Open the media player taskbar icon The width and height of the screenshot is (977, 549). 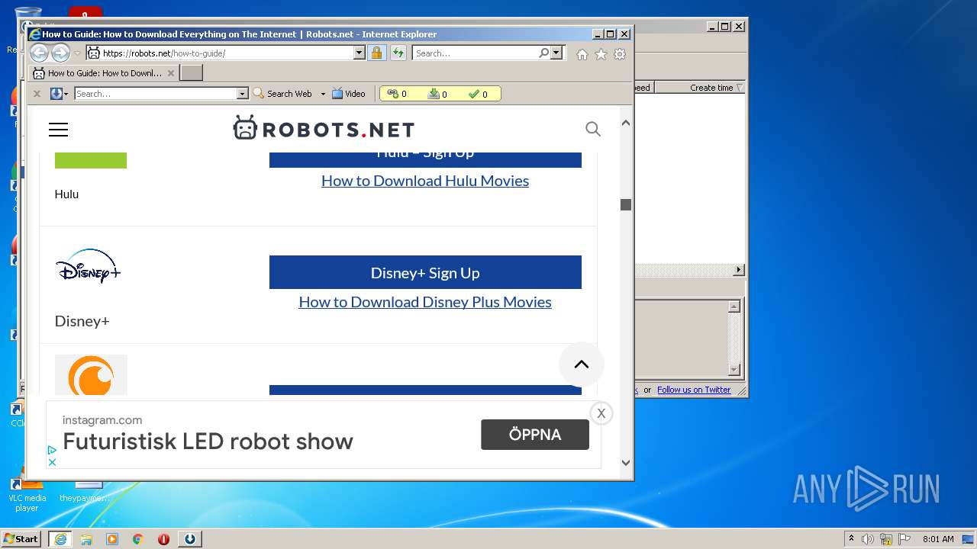(x=112, y=539)
